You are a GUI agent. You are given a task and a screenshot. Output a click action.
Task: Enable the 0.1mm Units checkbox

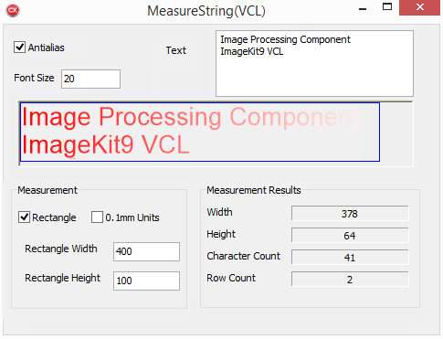(x=97, y=217)
